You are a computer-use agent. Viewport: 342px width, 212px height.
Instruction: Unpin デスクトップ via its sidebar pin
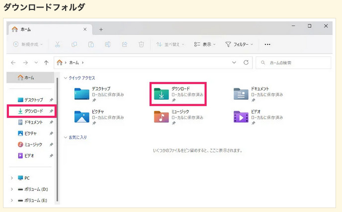point(51,100)
